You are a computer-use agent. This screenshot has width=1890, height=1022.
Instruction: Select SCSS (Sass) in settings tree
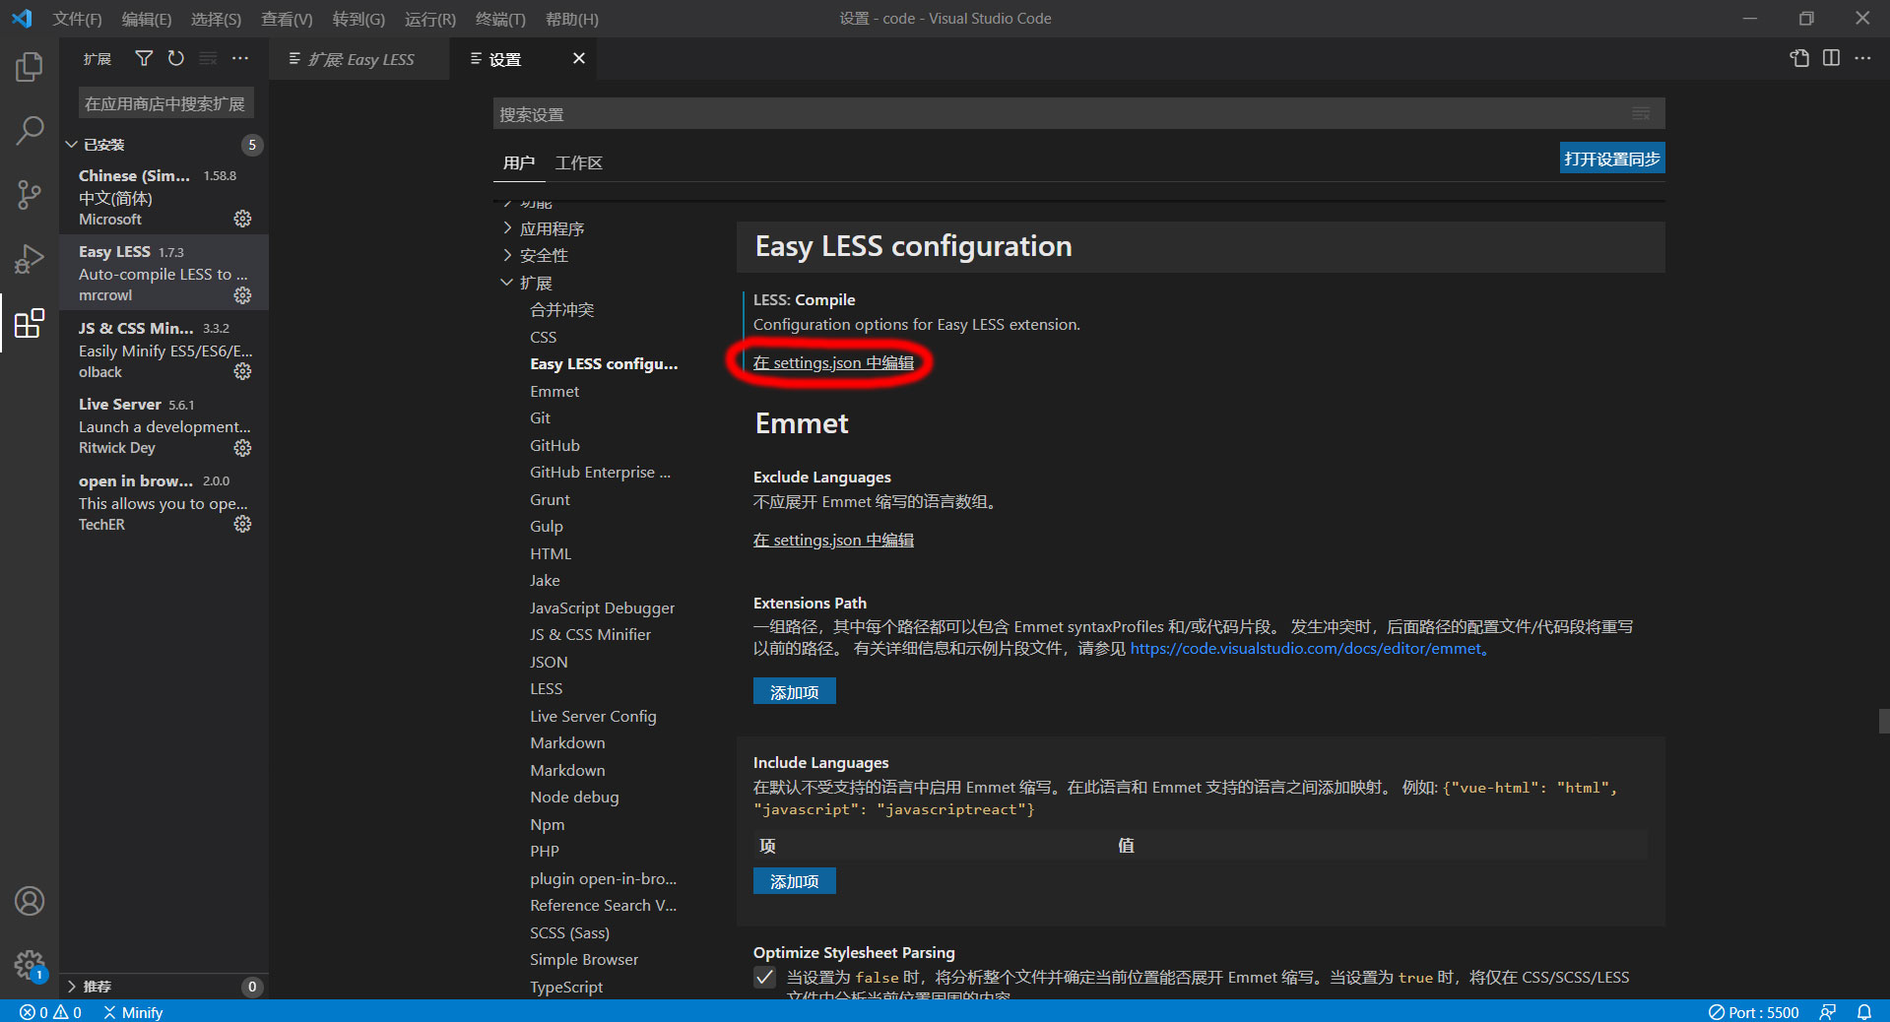click(x=569, y=933)
